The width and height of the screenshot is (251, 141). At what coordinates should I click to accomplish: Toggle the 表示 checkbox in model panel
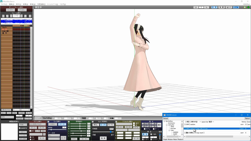[x=30, y=131]
